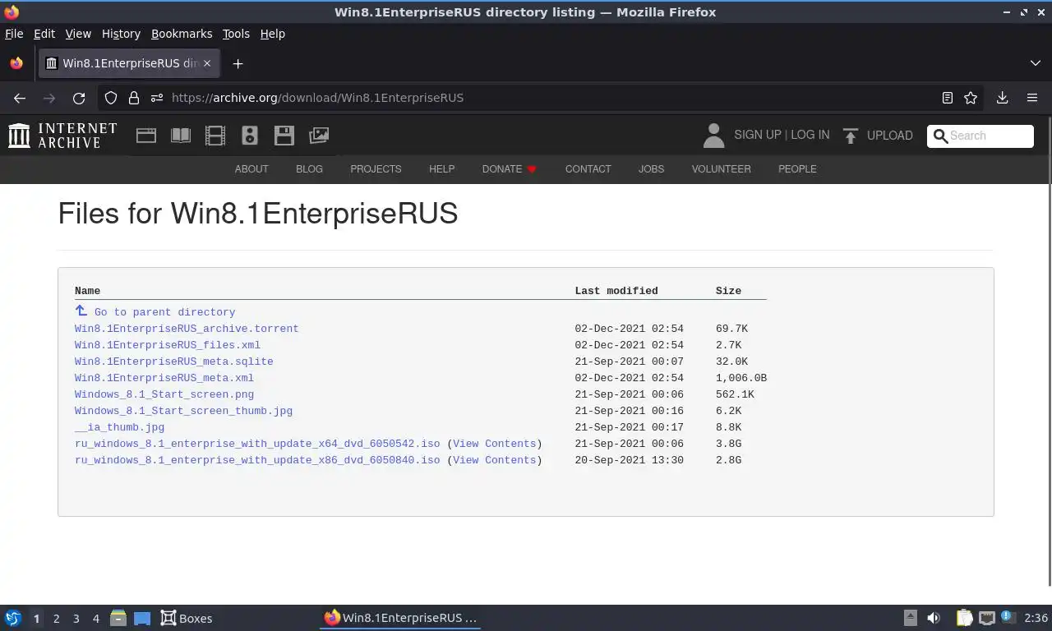
Task: Open Win8.1EnterpriseRUS_meta.sqlite
Action: [173, 362]
